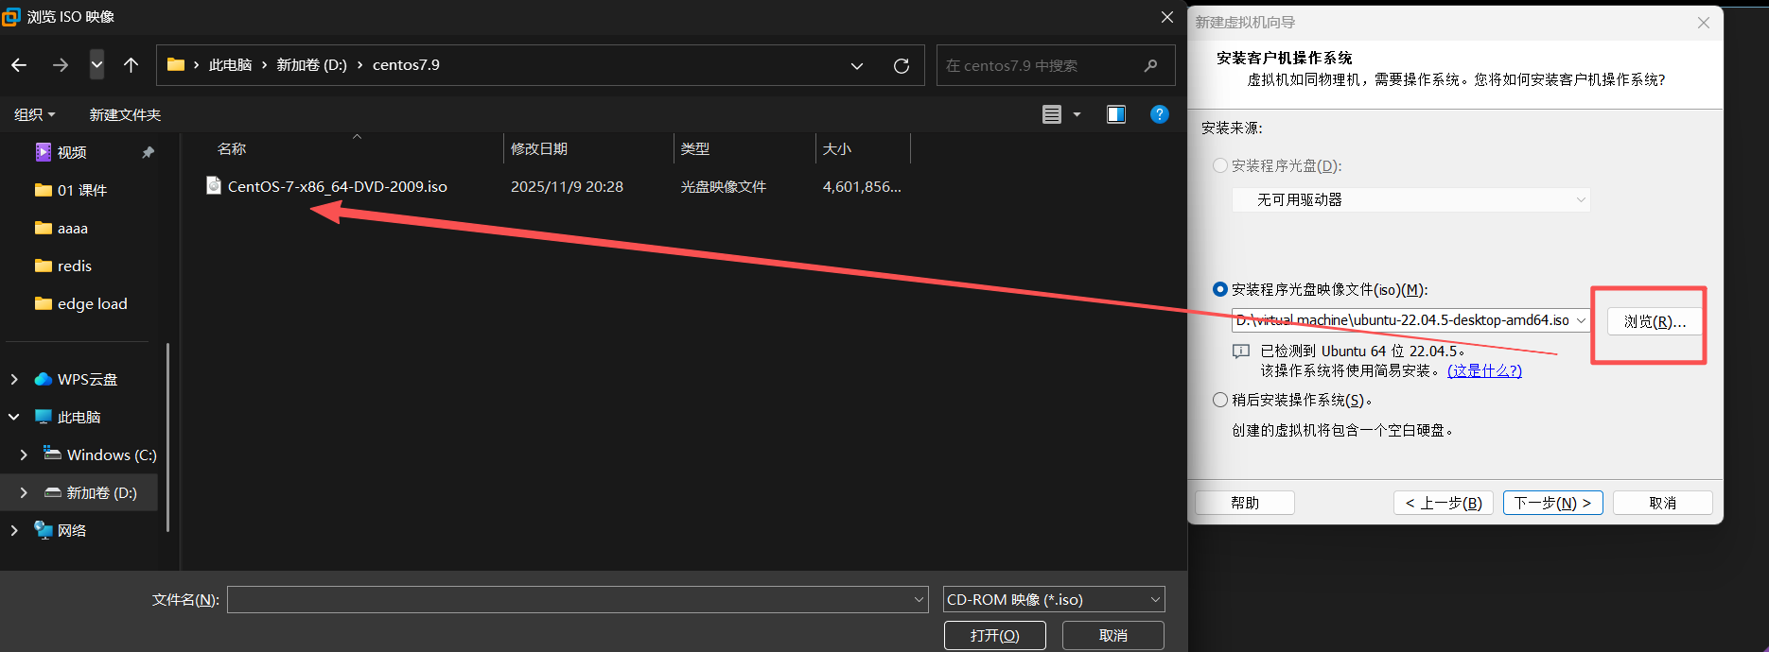Change view layout icon
The width and height of the screenshot is (1769, 652).
point(1052,114)
